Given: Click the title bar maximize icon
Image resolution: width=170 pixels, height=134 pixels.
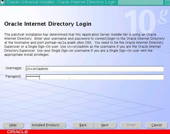Looking at the screenshot, I should (167, 2).
